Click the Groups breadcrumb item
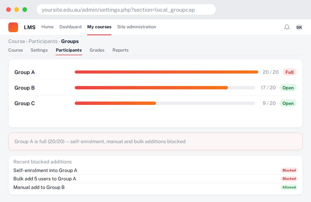311x202 pixels. 70,41
